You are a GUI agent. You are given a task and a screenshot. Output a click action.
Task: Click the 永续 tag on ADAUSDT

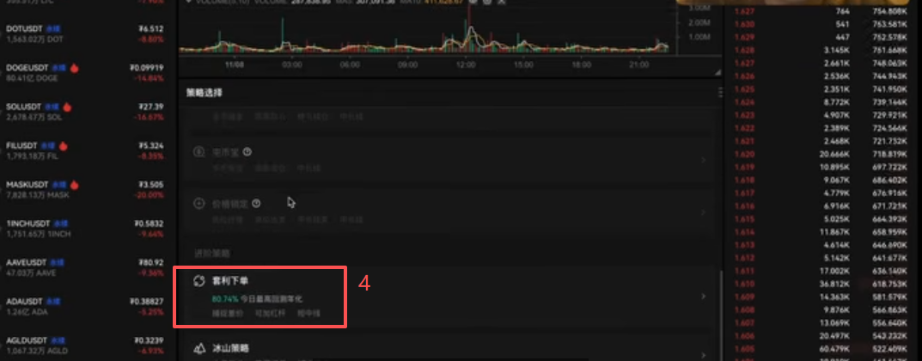[x=53, y=301]
